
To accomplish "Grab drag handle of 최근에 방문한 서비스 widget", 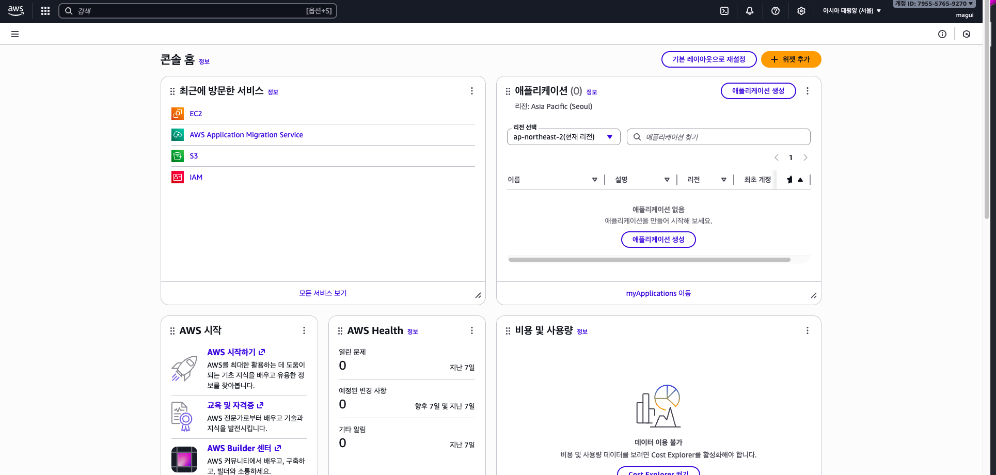I will pos(172,91).
